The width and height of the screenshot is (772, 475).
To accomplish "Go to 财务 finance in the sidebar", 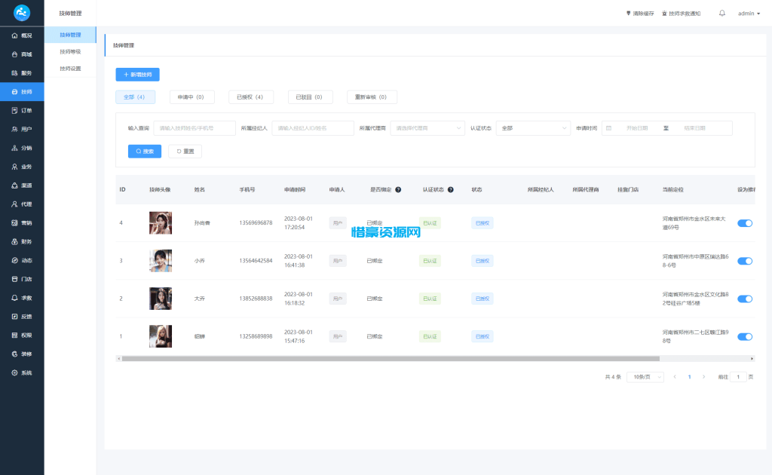I will [15, 241].
